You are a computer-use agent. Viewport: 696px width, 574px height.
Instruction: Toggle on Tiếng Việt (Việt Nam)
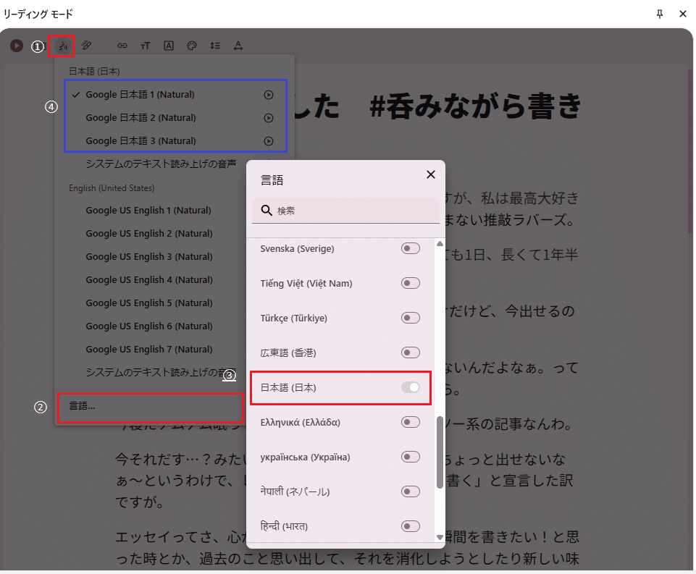pos(410,283)
